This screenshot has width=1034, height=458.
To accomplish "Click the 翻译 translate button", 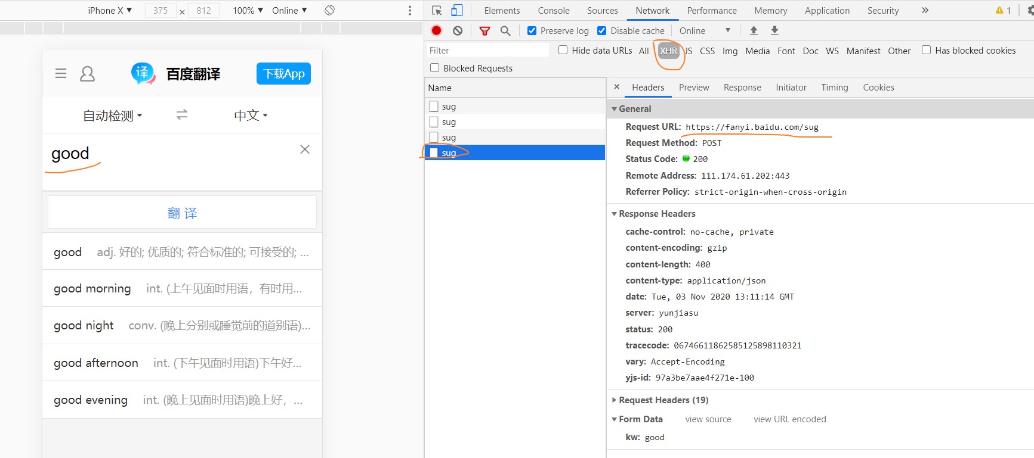I will click(182, 213).
